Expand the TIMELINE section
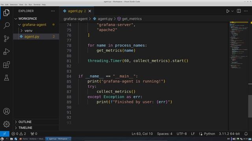 pos(36,128)
